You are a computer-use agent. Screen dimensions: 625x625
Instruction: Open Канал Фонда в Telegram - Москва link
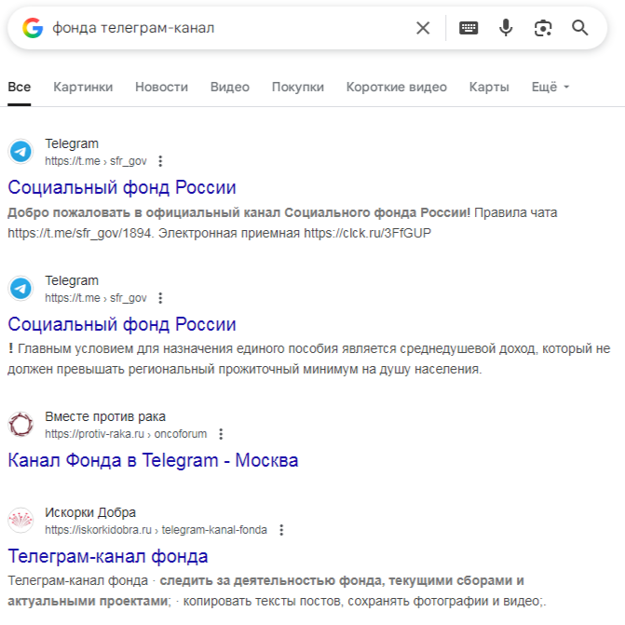pyautogui.click(x=153, y=460)
